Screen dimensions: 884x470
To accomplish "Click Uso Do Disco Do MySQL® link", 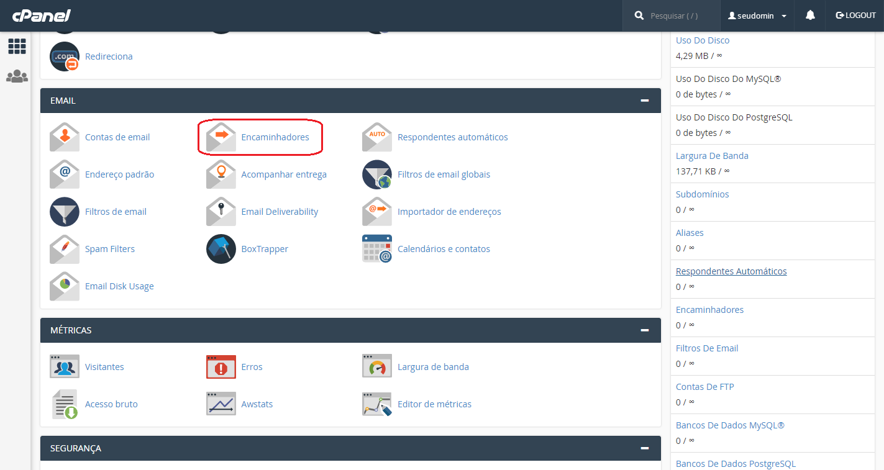I will click(x=728, y=79).
